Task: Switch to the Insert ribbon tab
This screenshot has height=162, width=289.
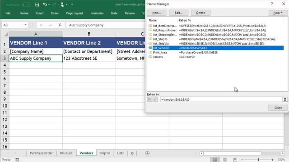Action: coord(40,13)
